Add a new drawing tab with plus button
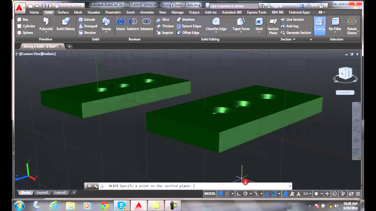Viewport: 376px width, 211px height. coord(70,46)
